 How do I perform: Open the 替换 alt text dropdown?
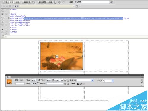[92, 81]
